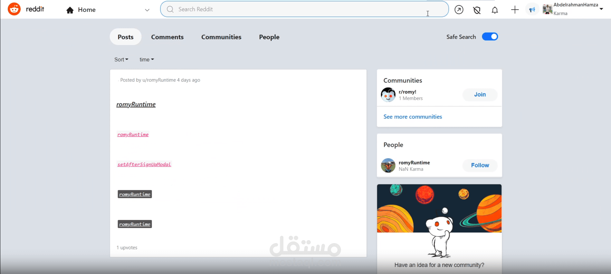Join the r/romy! community
Screen dimensions: 611x274
pyautogui.click(x=480, y=95)
